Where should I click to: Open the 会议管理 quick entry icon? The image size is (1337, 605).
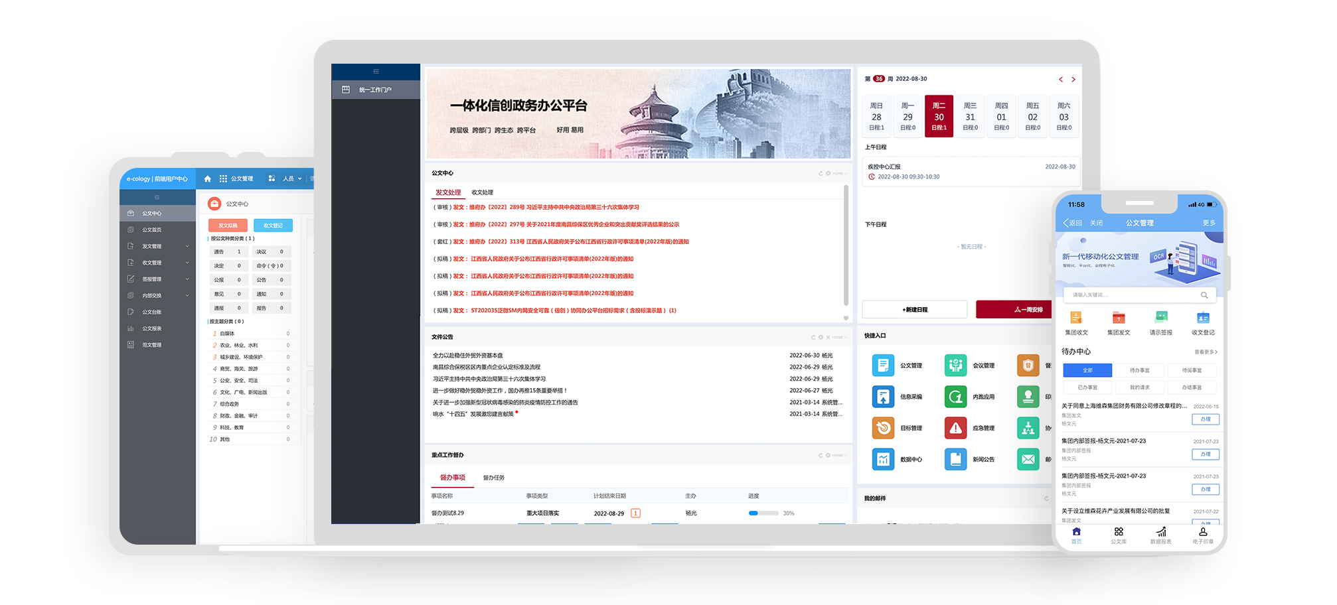click(x=955, y=365)
